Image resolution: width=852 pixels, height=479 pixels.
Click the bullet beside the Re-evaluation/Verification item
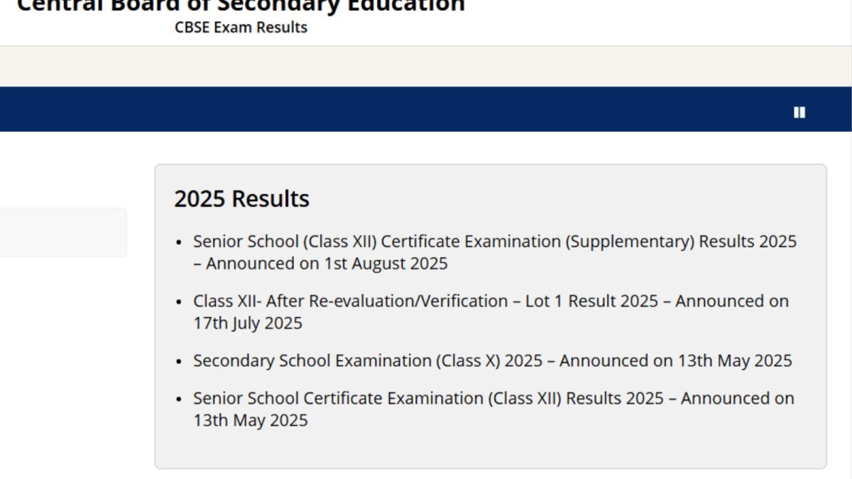tap(179, 302)
